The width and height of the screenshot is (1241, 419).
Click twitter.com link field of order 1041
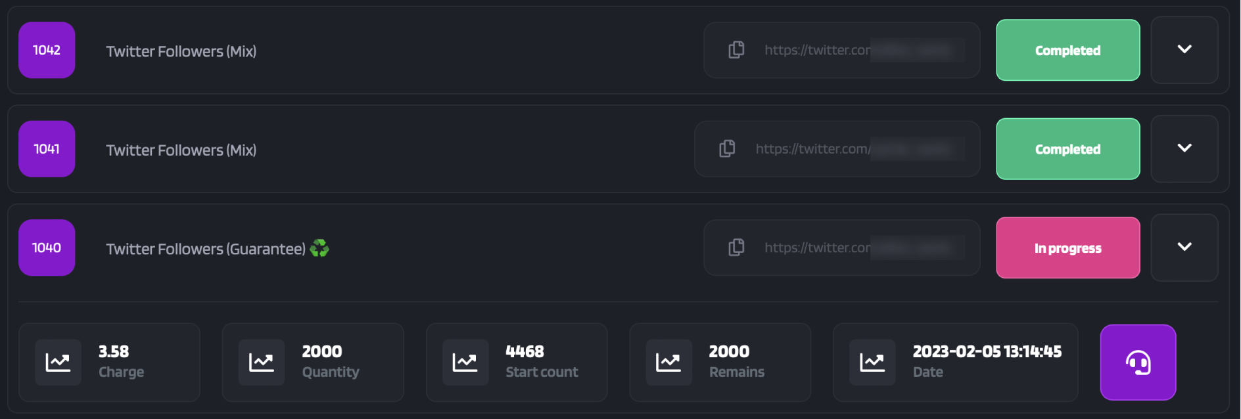tap(837, 148)
